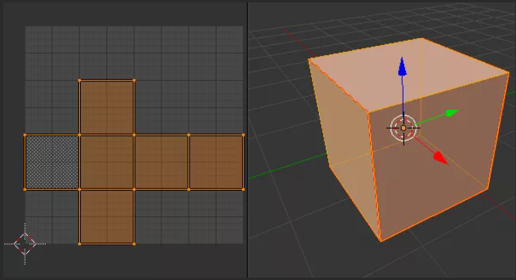Viewport: 516px width, 280px height.
Task: Click the far-left bottom UV vertex
Action: [25, 189]
